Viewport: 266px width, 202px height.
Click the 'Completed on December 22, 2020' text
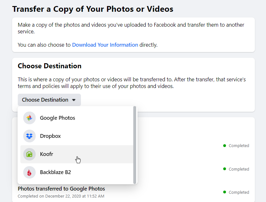[61, 196]
